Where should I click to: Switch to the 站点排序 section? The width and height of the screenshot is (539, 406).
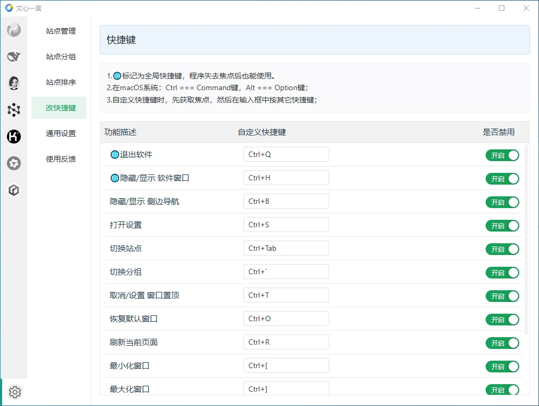(x=61, y=82)
